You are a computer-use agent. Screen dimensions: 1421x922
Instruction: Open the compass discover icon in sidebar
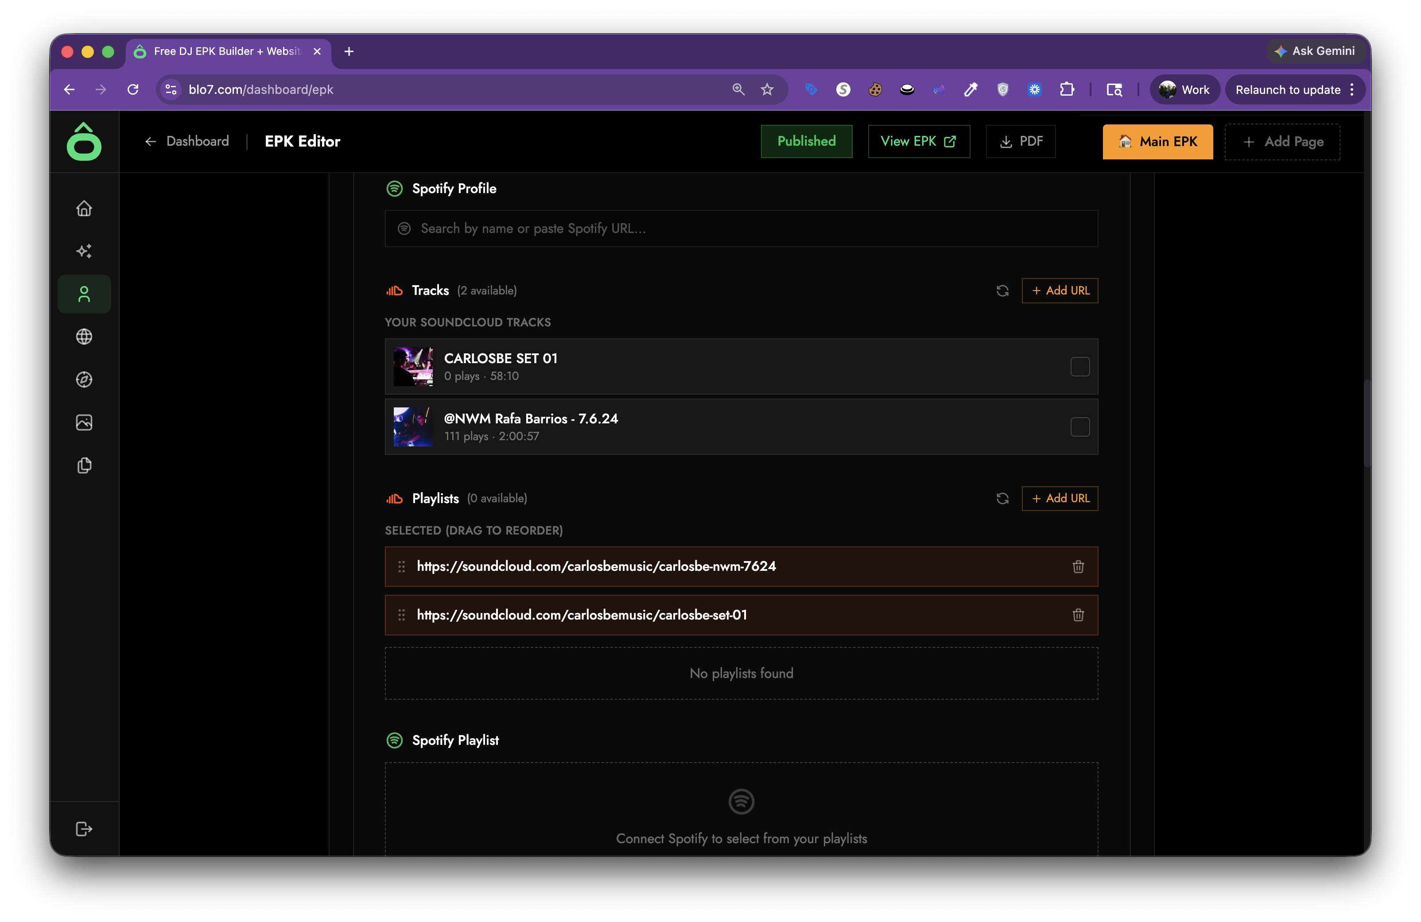pos(84,380)
